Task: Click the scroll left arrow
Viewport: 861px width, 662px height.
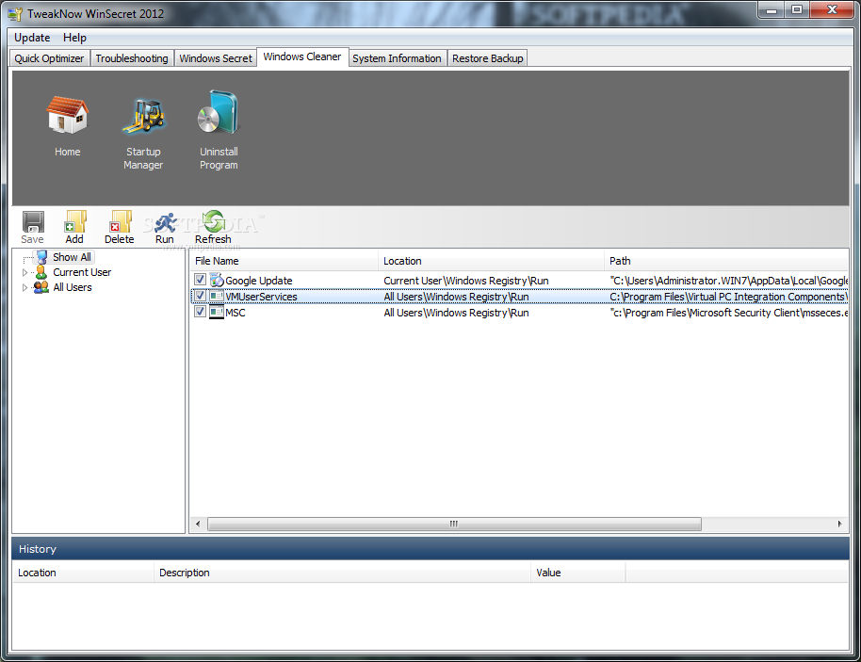Action: pyautogui.click(x=198, y=524)
